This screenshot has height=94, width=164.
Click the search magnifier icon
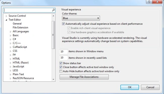click(x=53, y=10)
